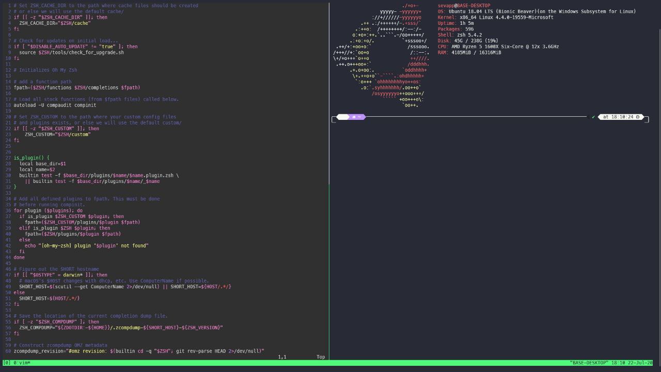Click vim line number 27
Viewport: 661px width, 372px height.
tap(8, 158)
